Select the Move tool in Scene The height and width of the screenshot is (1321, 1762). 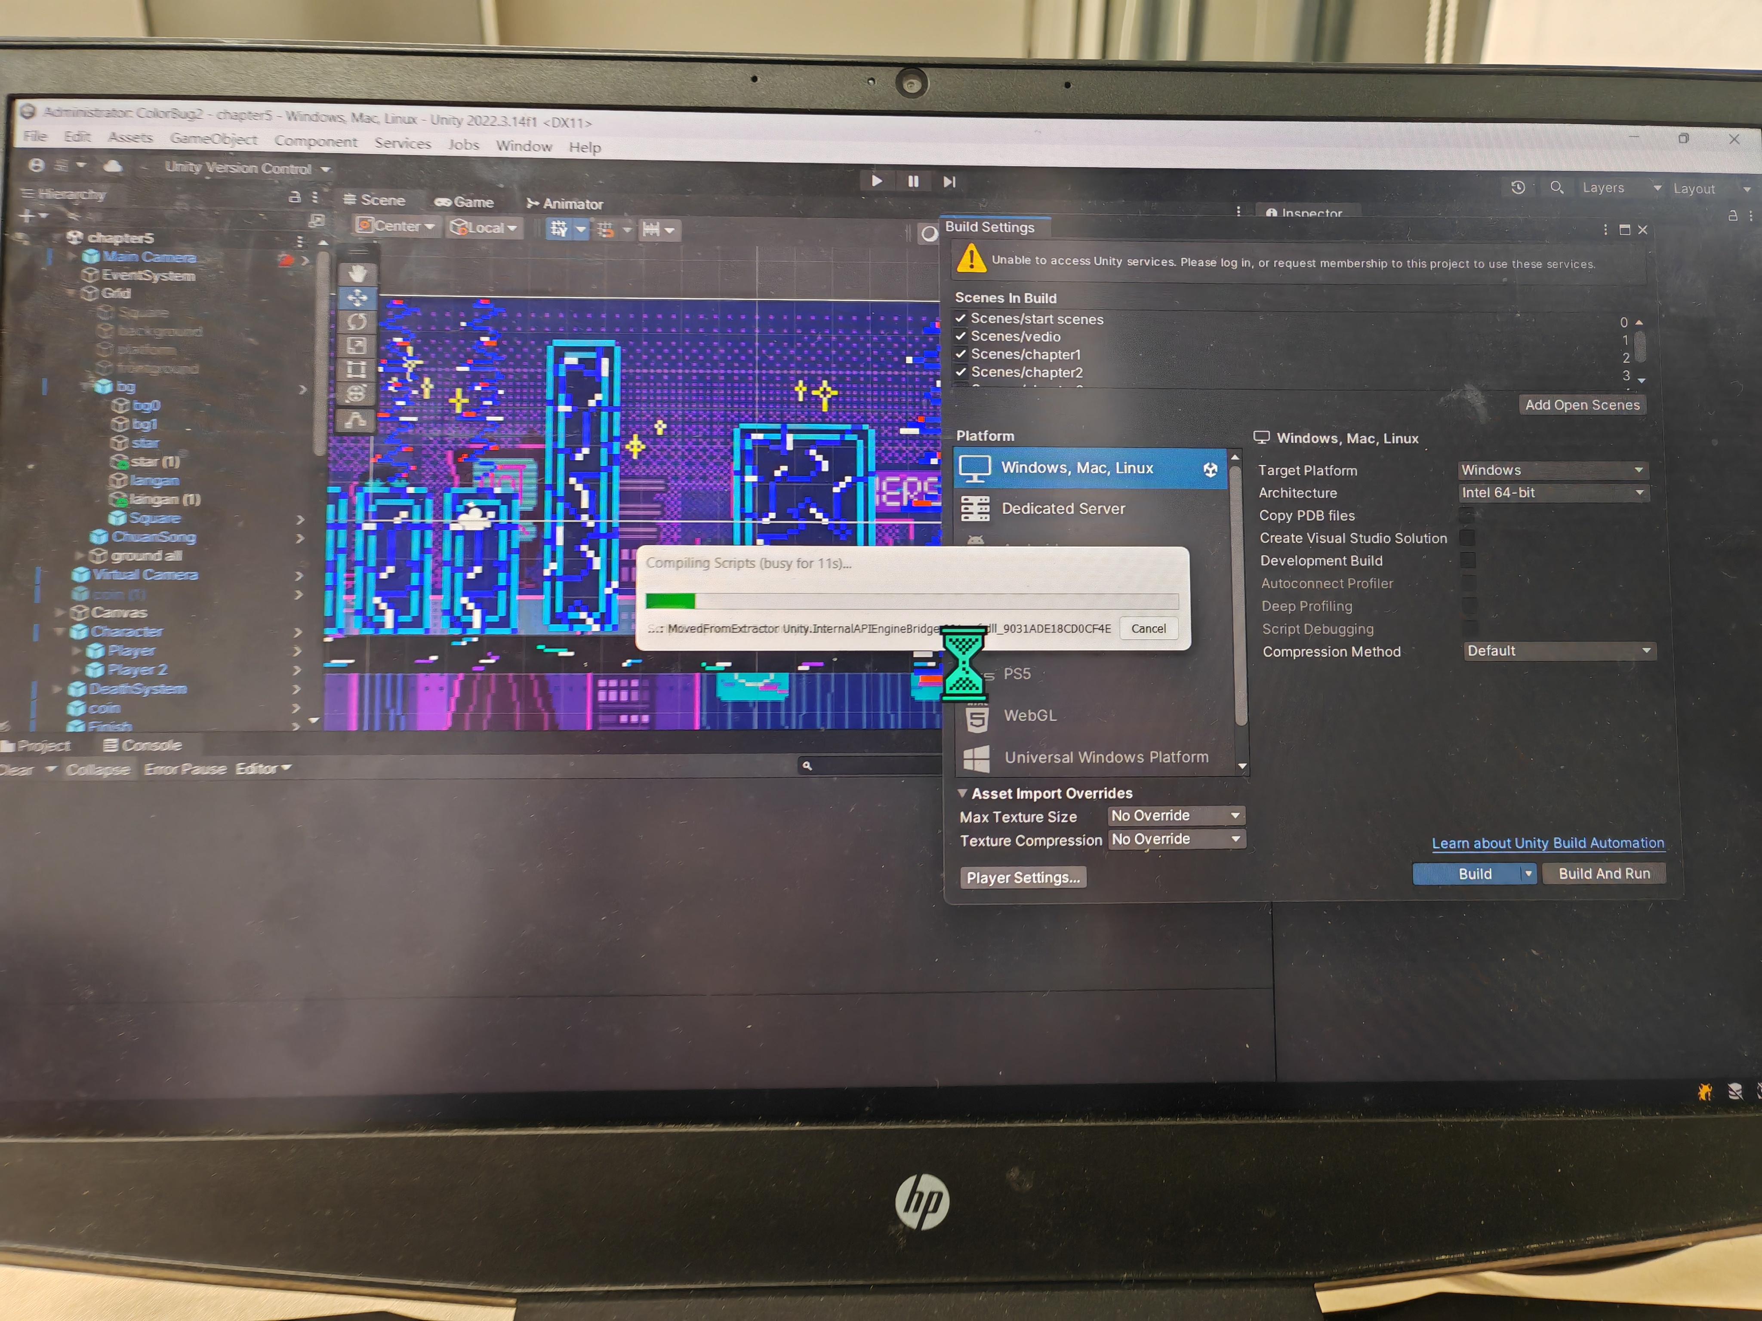(x=356, y=298)
